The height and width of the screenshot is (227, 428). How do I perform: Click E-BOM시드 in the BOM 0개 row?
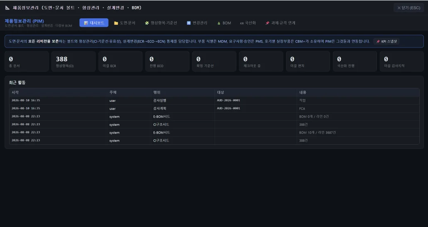click(x=162, y=117)
